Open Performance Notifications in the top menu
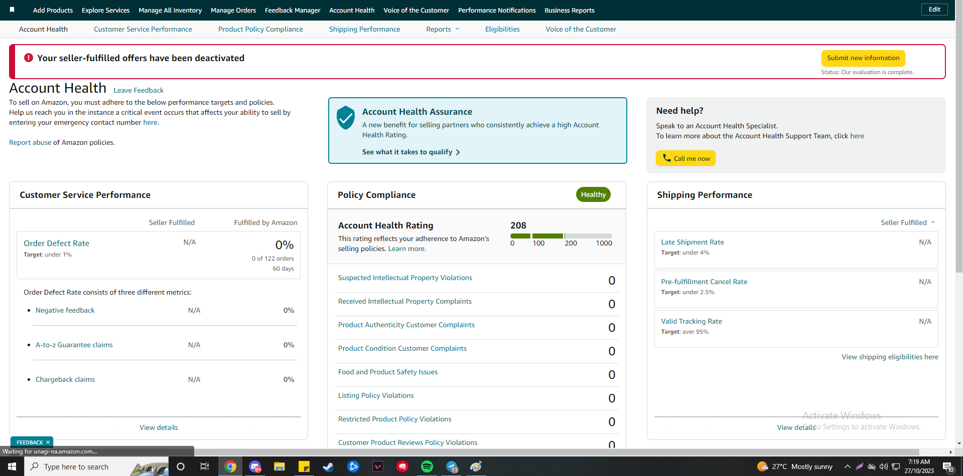Screen dimensions: 963x476 tap(497, 10)
